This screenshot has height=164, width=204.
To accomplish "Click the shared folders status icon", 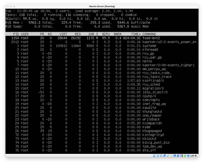I will 171,156.
